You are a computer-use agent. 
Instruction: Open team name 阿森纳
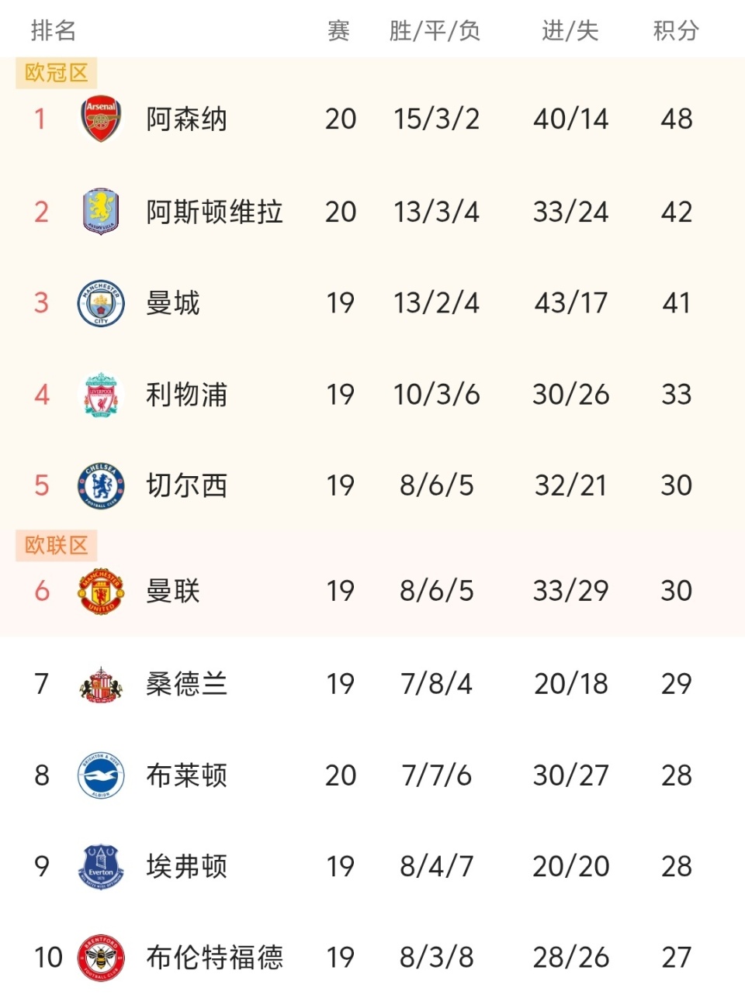coord(186,119)
